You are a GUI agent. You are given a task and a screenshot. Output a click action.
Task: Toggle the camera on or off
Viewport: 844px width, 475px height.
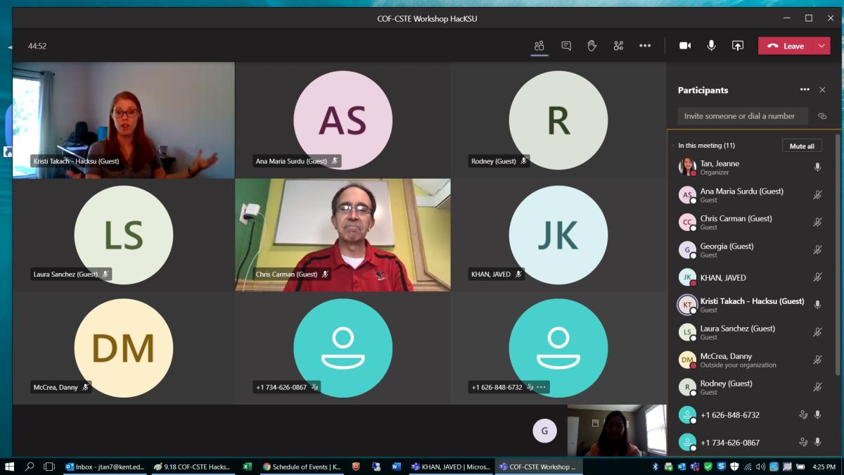(x=684, y=46)
